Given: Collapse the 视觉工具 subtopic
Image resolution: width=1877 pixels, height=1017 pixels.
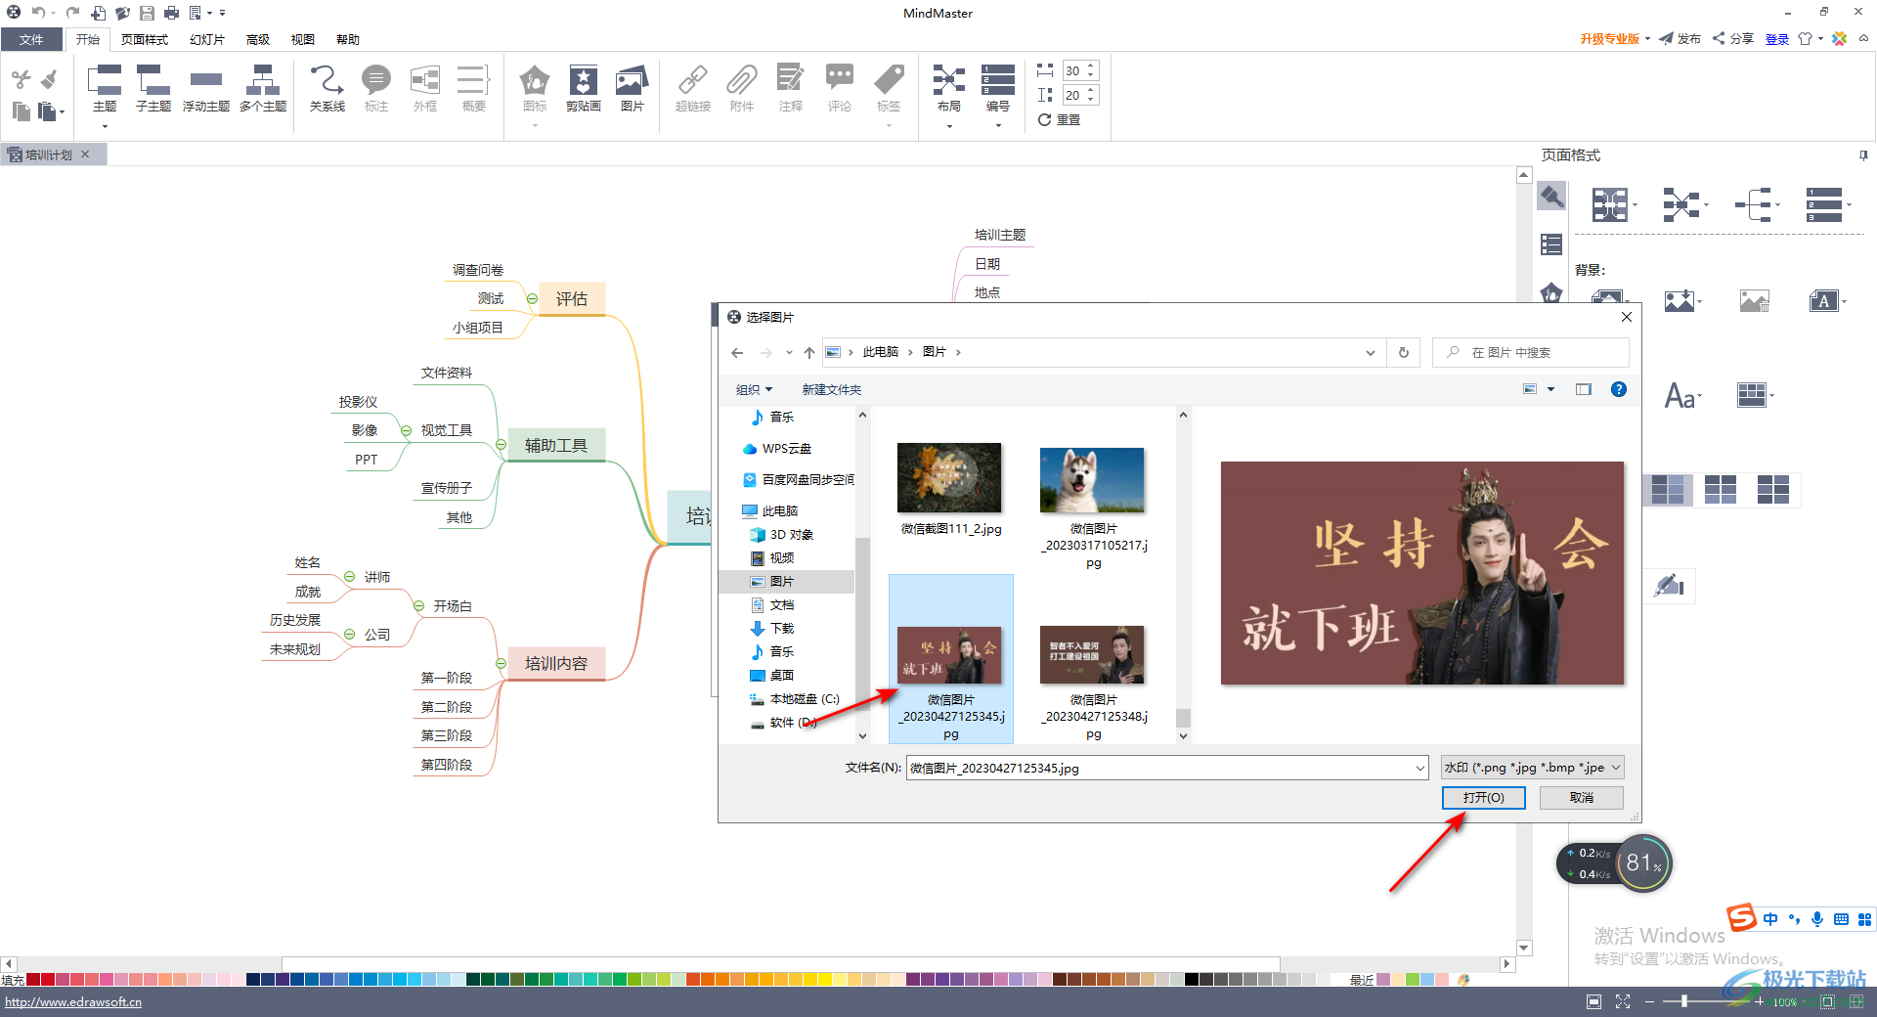Looking at the screenshot, I should pyautogui.click(x=406, y=430).
